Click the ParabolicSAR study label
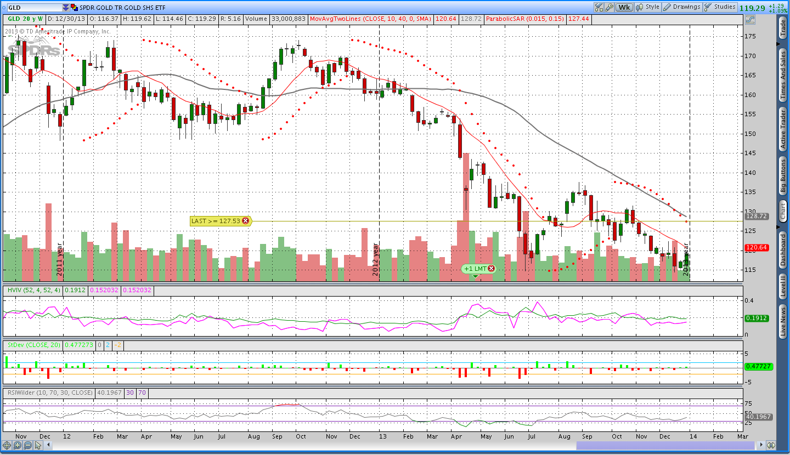Image resolution: width=790 pixels, height=455 pixels. pyautogui.click(x=524, y=19)
